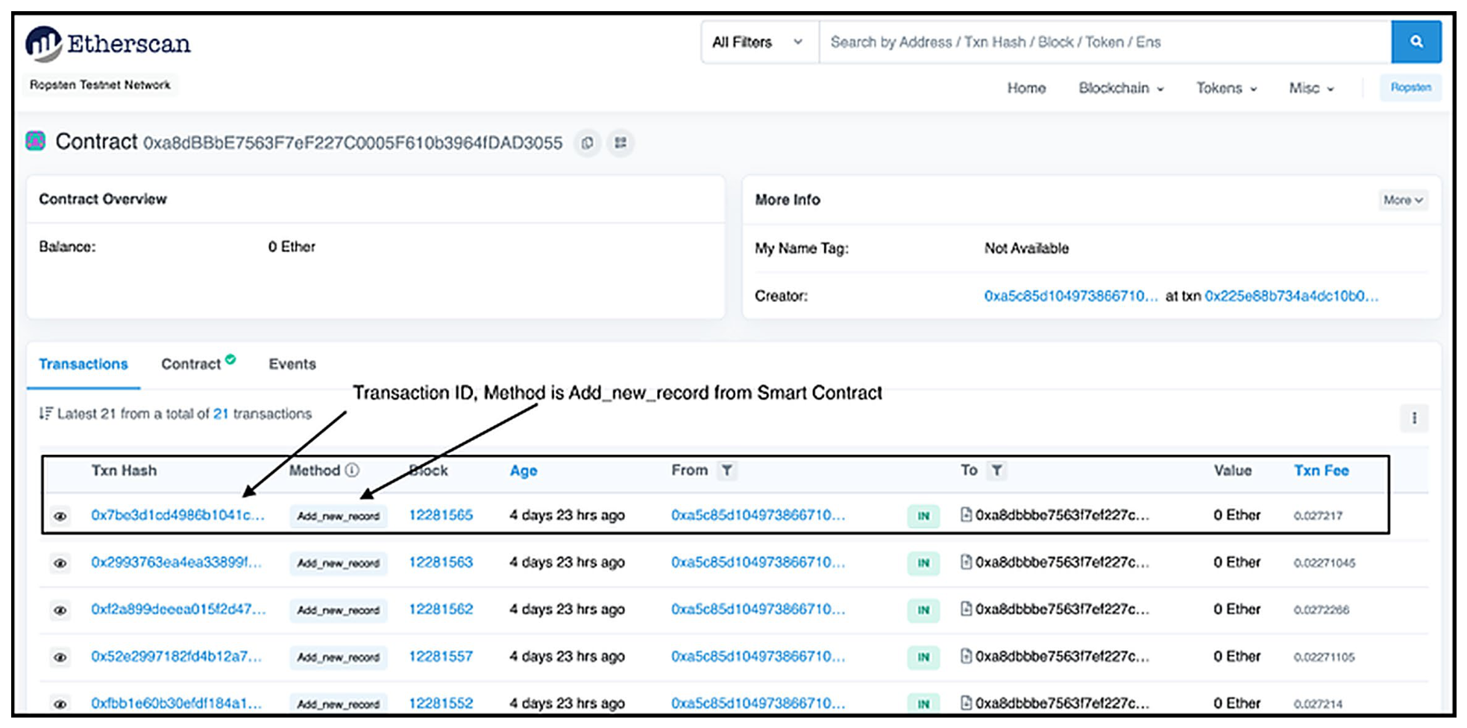Click the Age column header
Image resolution: width=1467 pixels, height=728 pixels.
click(524, 470)
